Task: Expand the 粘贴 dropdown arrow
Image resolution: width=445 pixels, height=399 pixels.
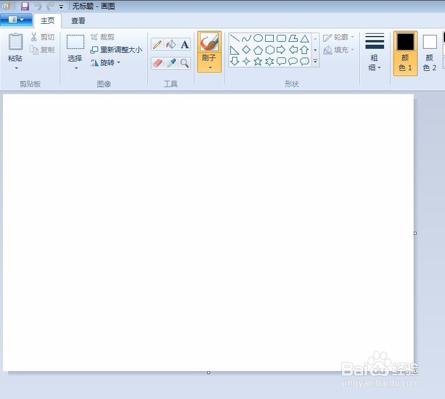Action: pyautogui.click(x=16, y=68)
